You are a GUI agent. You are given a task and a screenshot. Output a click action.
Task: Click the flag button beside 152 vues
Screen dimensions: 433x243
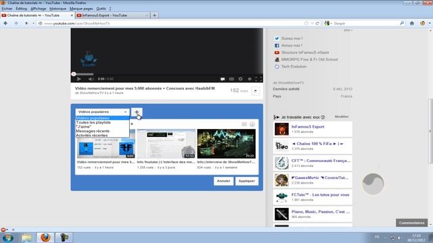pos(256,90)
